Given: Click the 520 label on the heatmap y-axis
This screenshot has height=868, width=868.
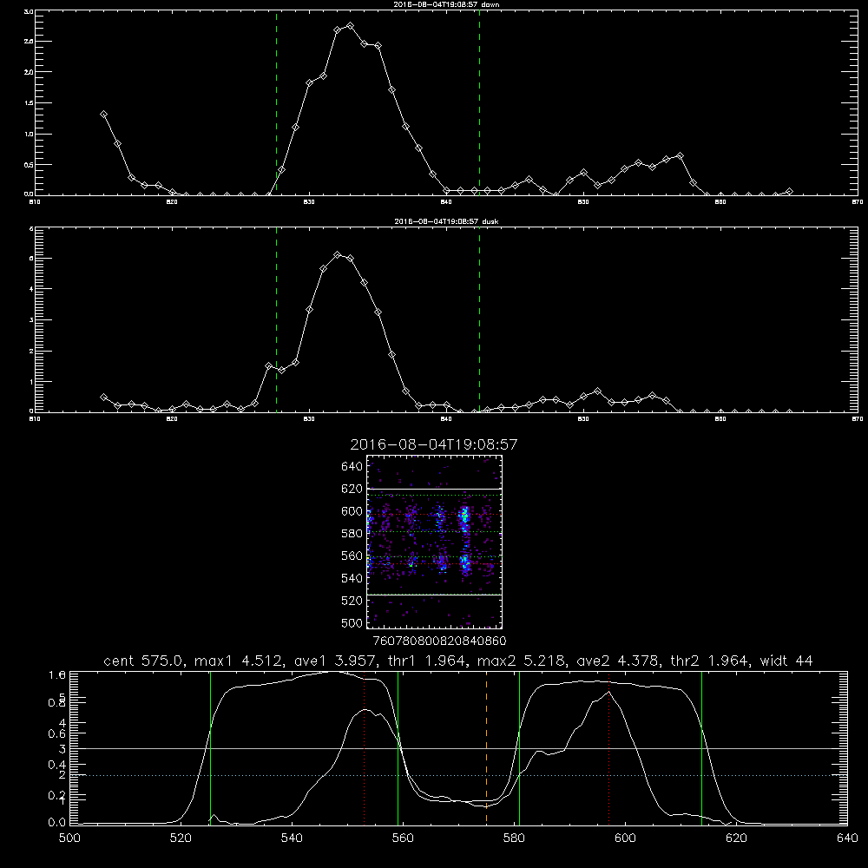Looking at the screenshot, I should pyautogui.click(x=352, y=601).
